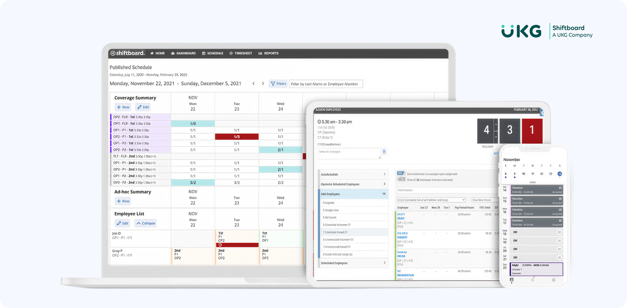Open Gray P's Monday 2nd shift cell
Screen dimensions: 627x308
193,256
